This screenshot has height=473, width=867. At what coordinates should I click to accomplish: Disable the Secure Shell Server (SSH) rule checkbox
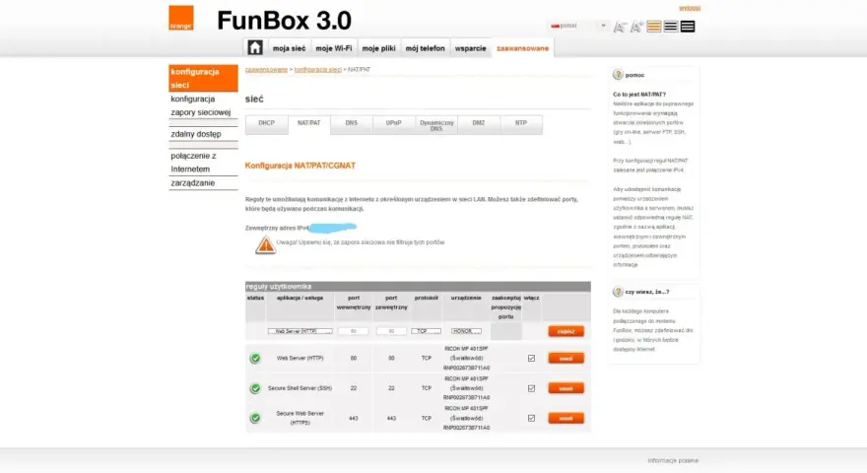(x=531, y=388)
